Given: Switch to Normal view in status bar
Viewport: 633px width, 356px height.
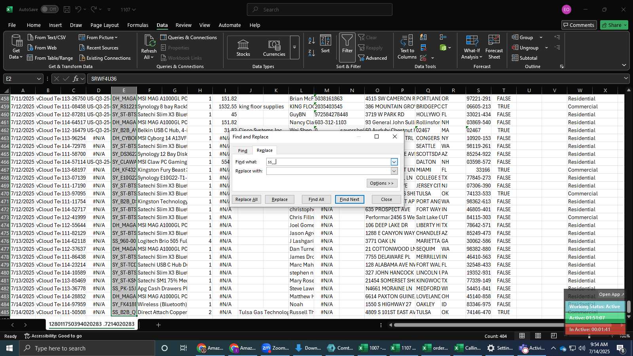Looking at the screenshot, I should tap(522, 336).
